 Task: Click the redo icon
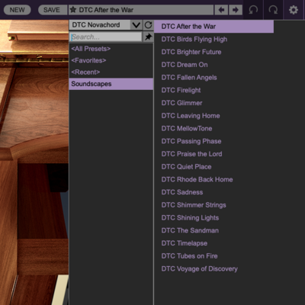click(x=273, y=10)
